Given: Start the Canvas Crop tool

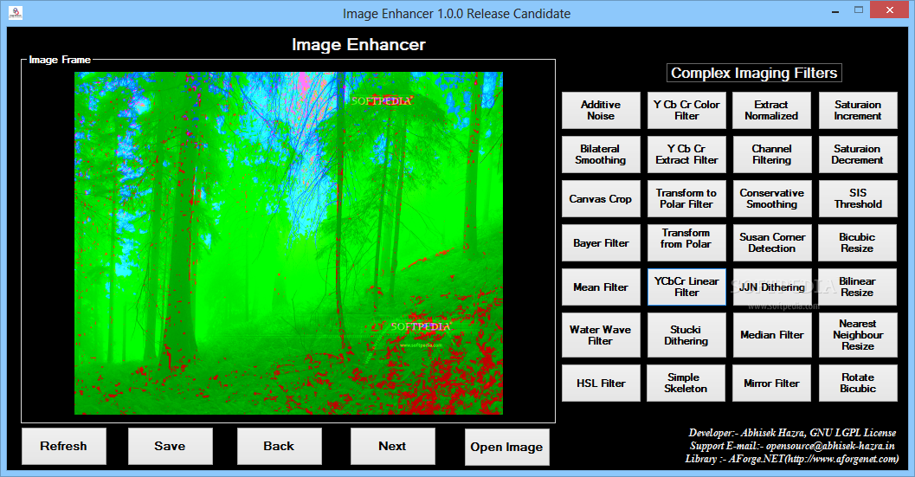Looking at the screenshot, I should (x=601, y=199).
